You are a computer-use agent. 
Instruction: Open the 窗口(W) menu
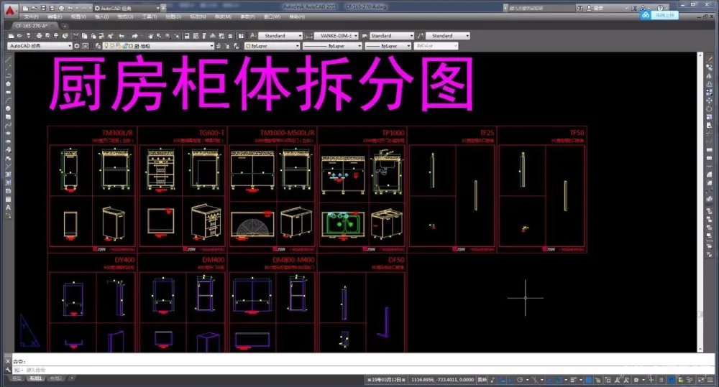click(x=272, y=17)
